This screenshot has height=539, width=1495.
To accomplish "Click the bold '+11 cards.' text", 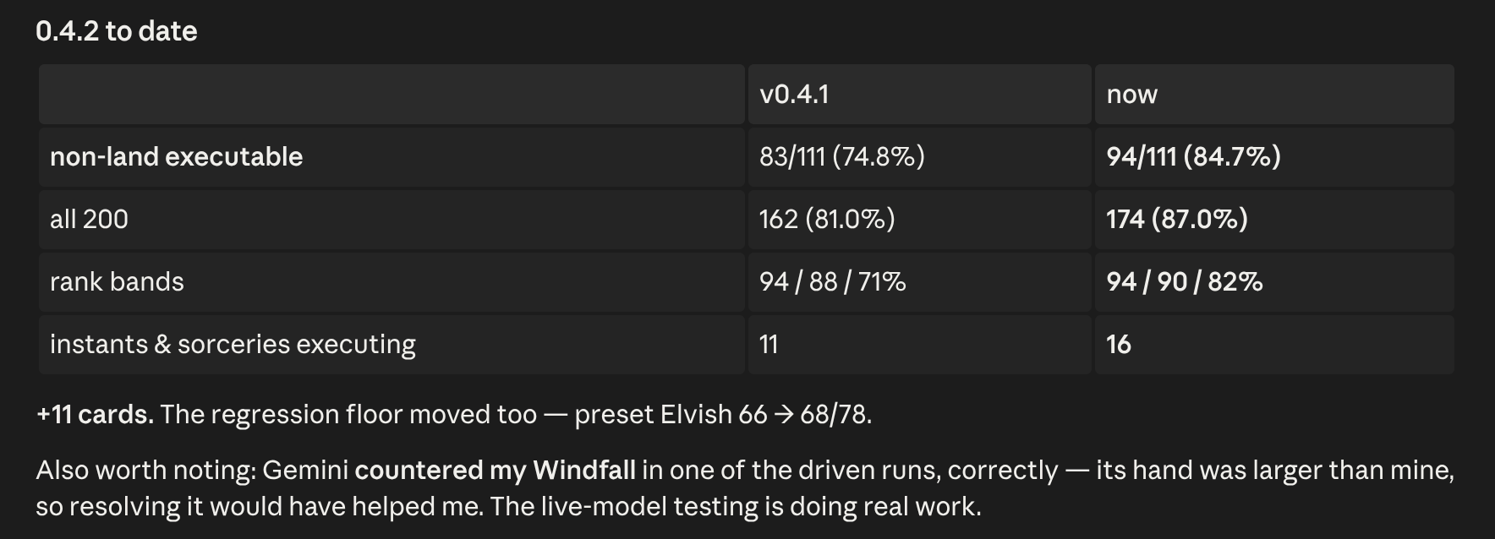I will (x=95, y=414).
